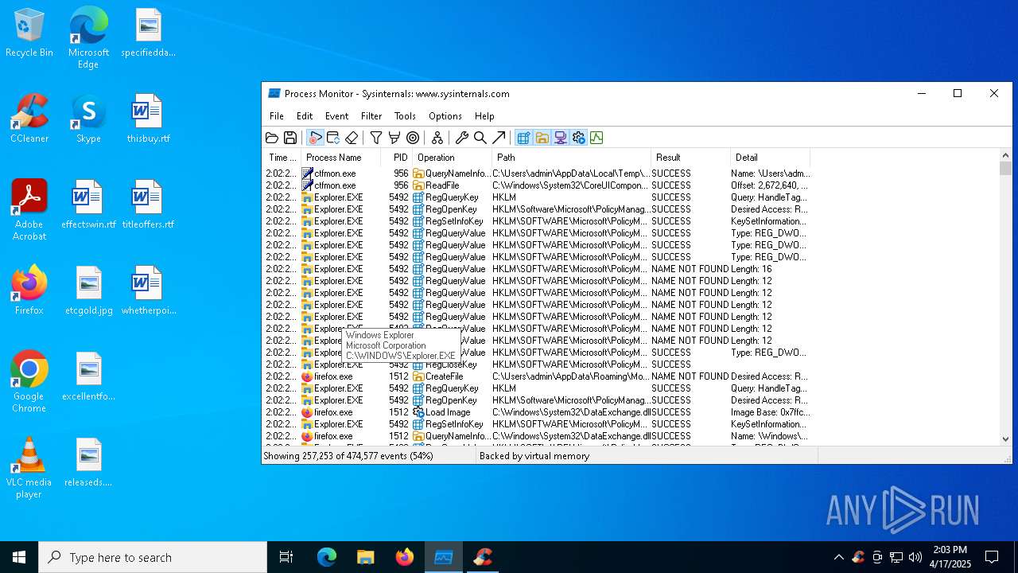Open the Tools menu
1018x573 pixels.
[405, 116]
